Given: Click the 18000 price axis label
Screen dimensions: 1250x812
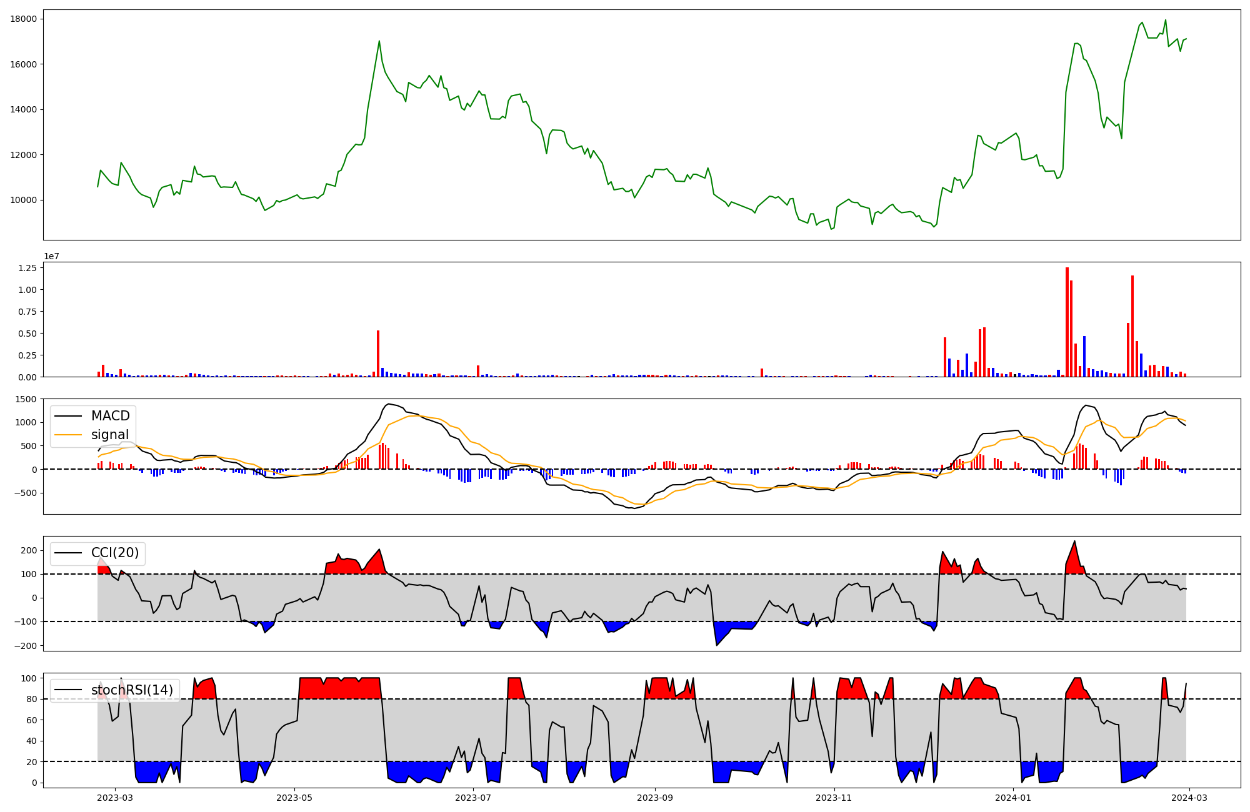Looking at the screenshot, I should pos(23,19).
